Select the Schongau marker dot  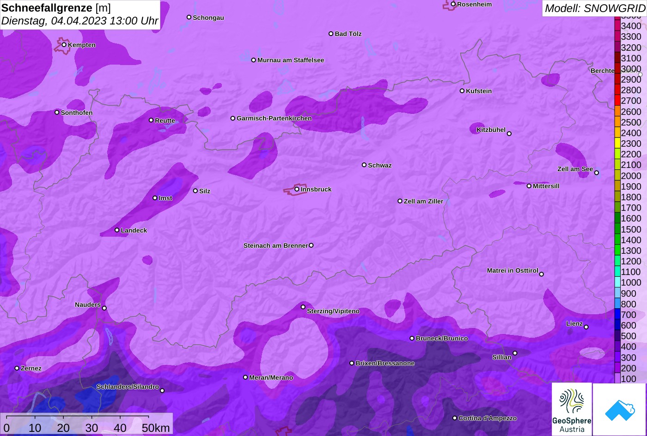click(189, 17)
